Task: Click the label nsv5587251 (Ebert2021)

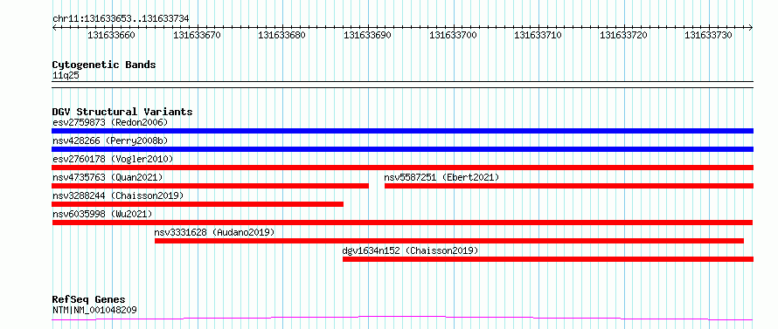Action: (x=441, y=177)
